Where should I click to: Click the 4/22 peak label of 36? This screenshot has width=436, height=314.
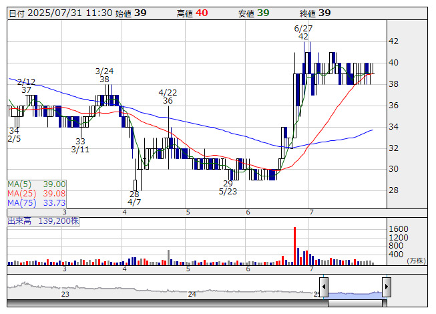(x=168, y=96)
